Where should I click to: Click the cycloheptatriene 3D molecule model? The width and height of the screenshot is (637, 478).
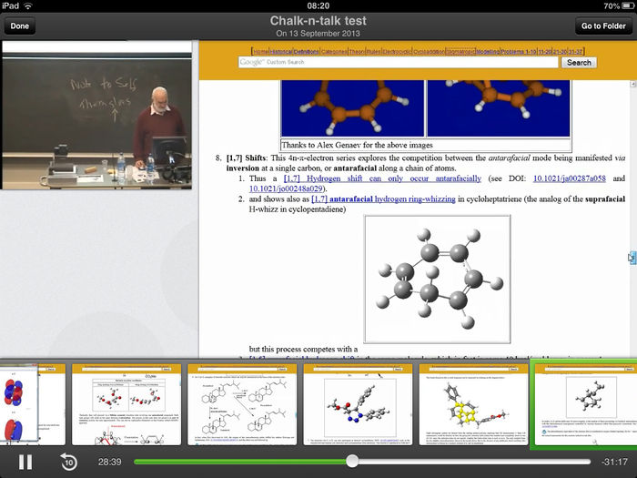[438, 280]
